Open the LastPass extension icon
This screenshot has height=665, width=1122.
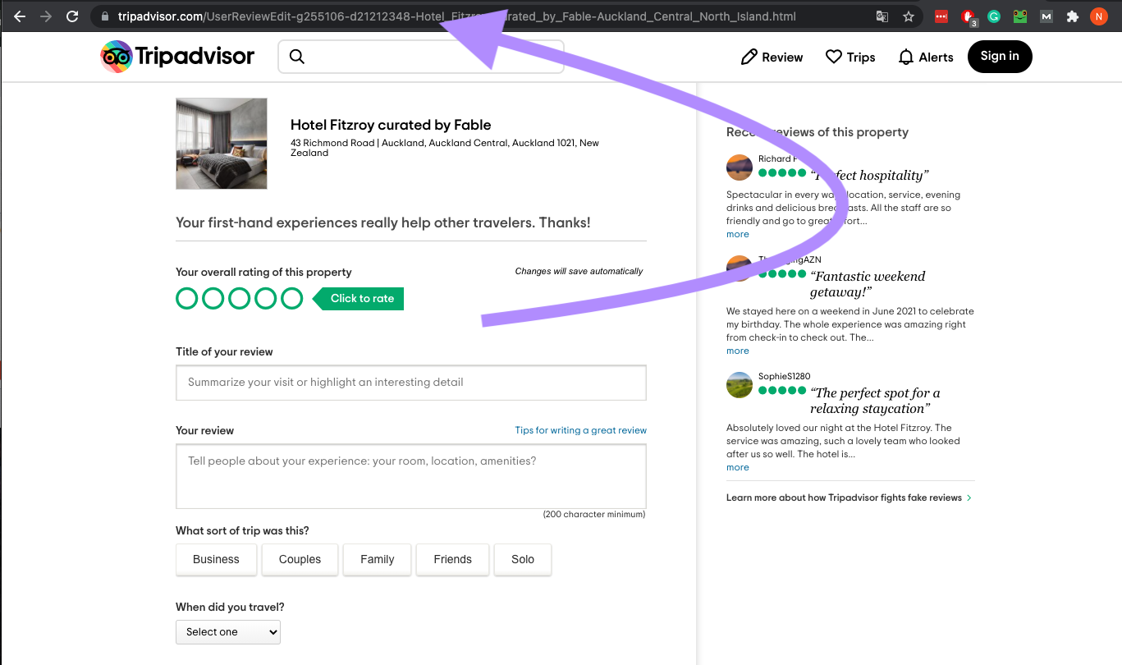[x=941, y=16]
